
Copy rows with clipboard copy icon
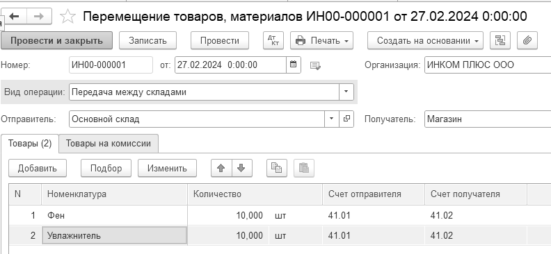click(x=277, y=168)
